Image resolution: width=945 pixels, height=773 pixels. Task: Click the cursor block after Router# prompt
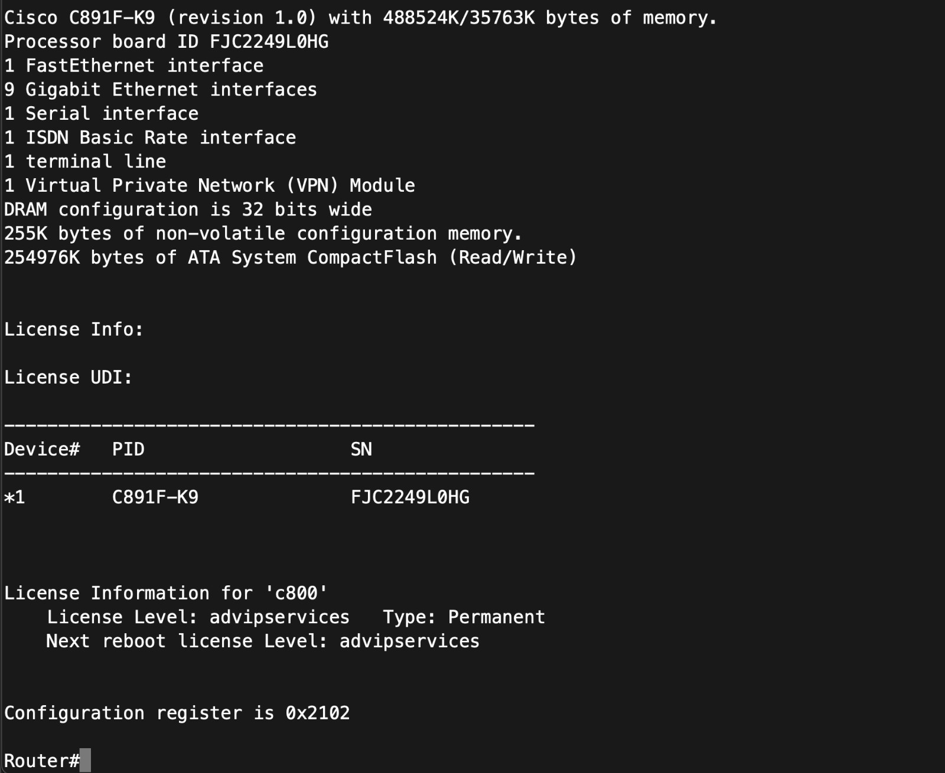tap(86, 760)
